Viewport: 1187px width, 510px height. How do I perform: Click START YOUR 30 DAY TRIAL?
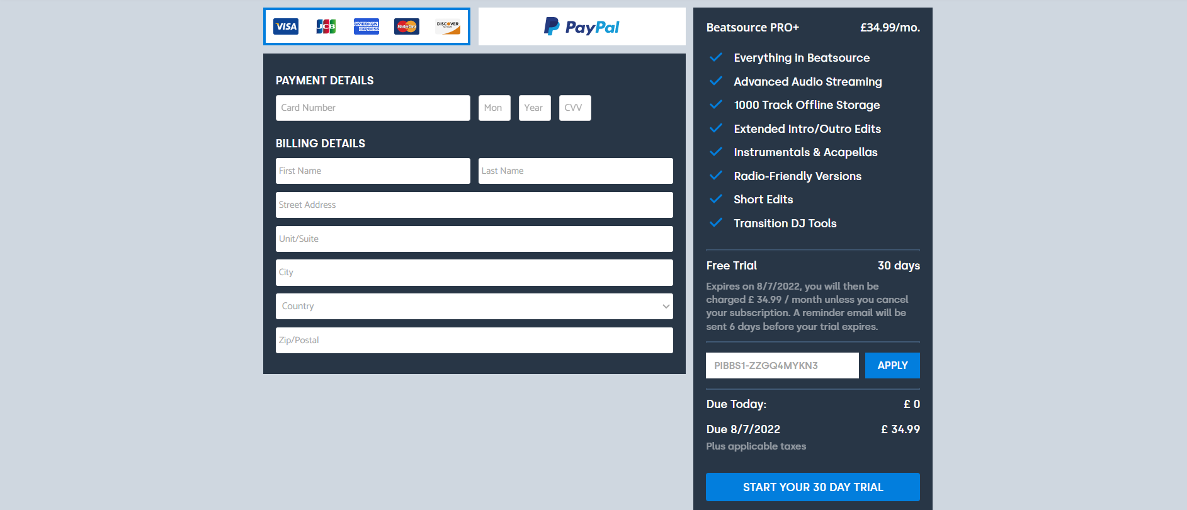pos(813,487)
